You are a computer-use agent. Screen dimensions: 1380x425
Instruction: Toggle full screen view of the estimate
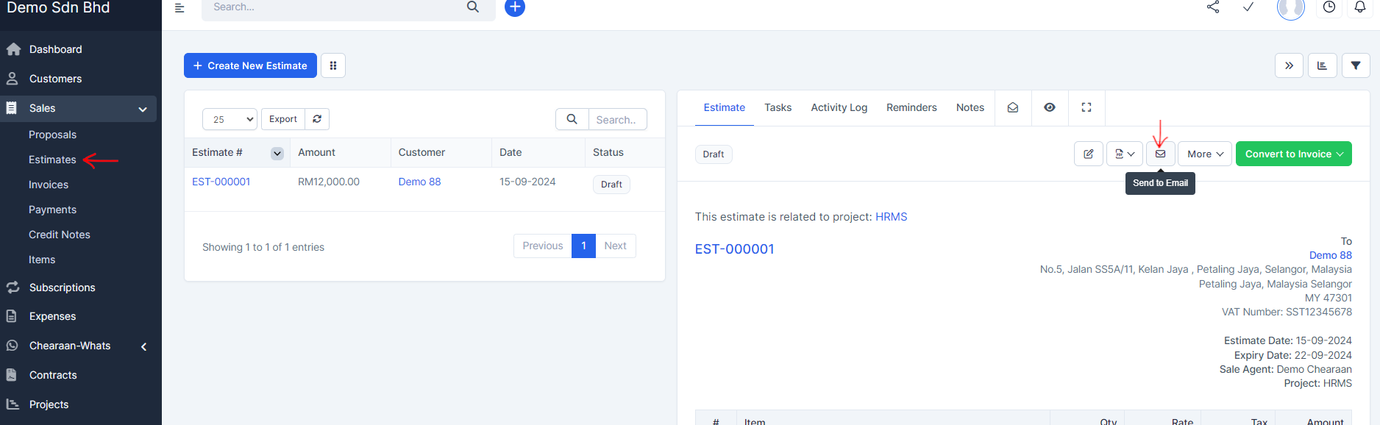(x=1086, y=107)
